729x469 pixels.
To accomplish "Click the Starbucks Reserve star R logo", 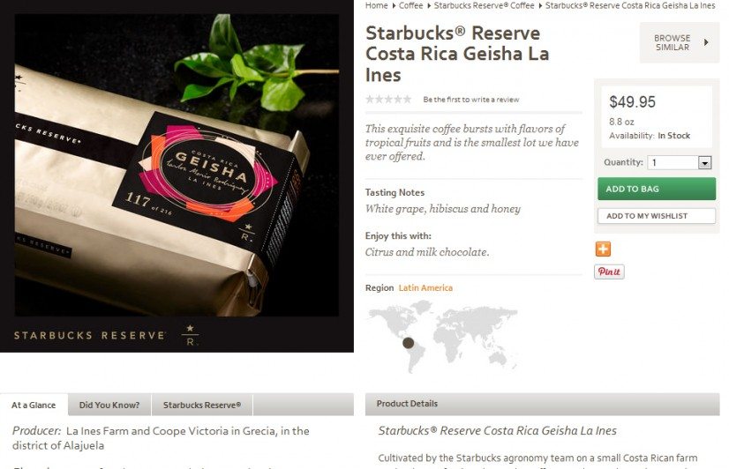I will coord(190,335).
